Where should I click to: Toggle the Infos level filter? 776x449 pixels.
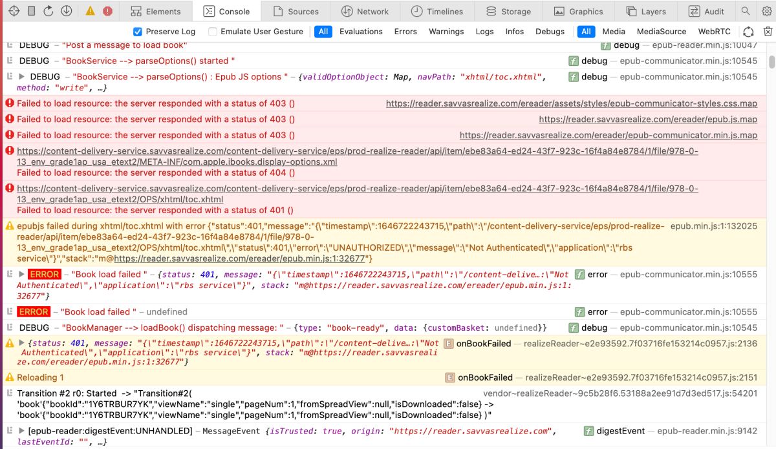click(515, 32)
